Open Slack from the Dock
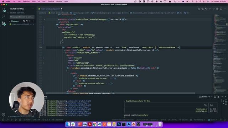The height and width of the screenshot is (128, 228). [73, 124]
